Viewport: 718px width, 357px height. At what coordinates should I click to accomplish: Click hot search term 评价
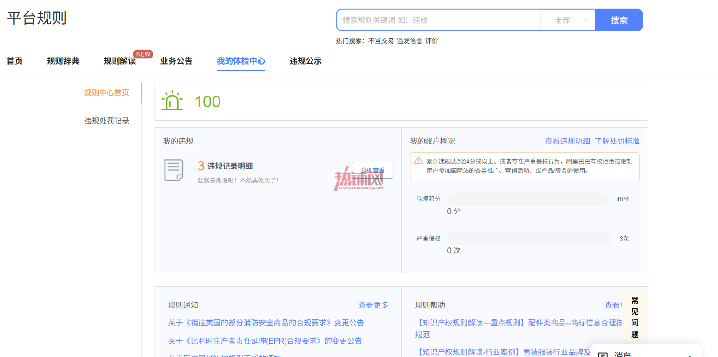[x=432, y=41]
